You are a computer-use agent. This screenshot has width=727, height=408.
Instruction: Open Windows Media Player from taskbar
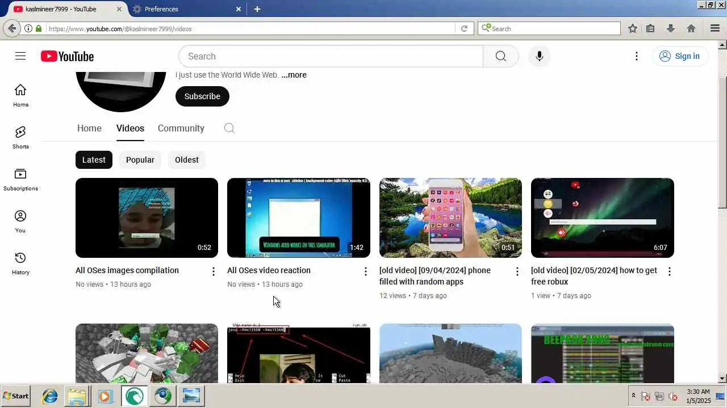105,396
